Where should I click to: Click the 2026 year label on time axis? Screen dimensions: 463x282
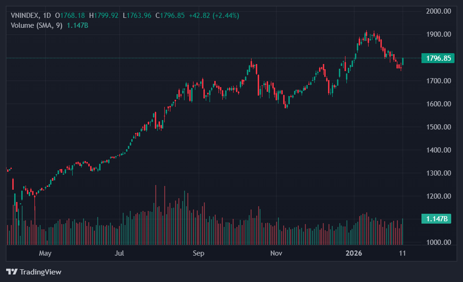[x=354, y=253]
